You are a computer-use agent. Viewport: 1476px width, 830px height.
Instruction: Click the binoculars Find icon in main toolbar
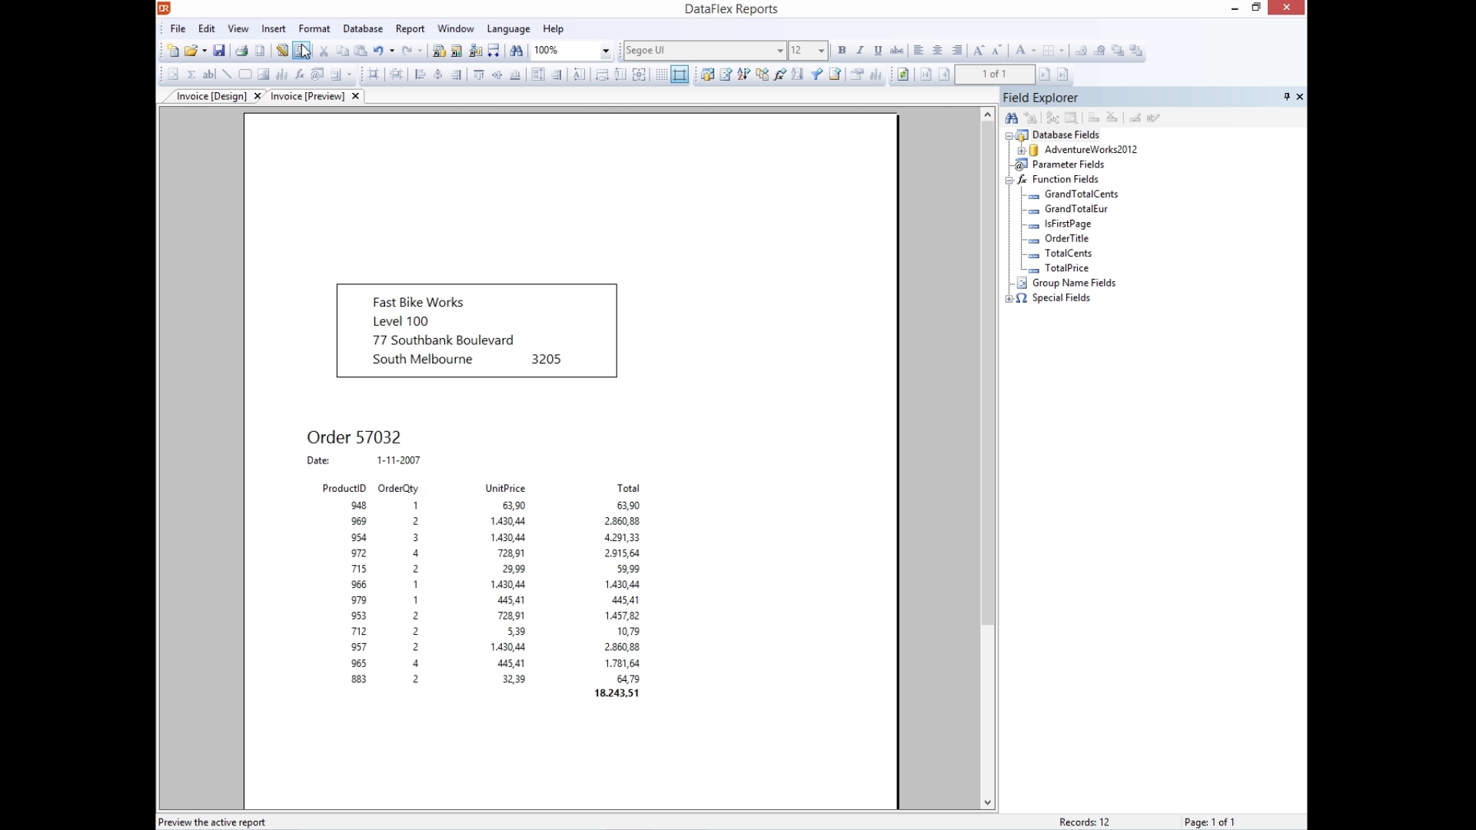pyautogui.click(x=517, y=51)
